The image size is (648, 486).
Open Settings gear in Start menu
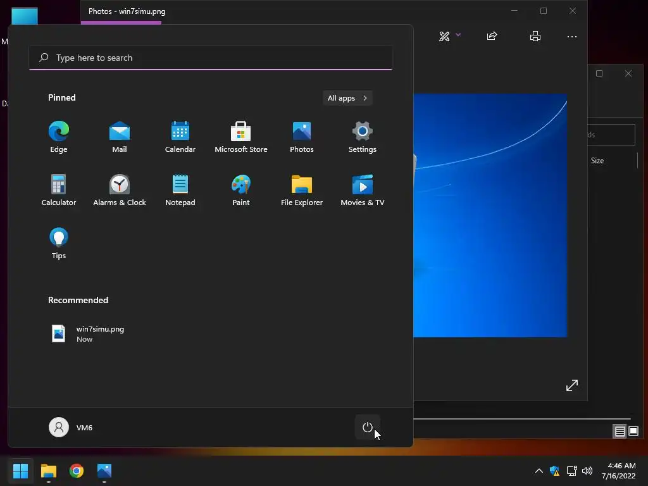click(363, 137)
